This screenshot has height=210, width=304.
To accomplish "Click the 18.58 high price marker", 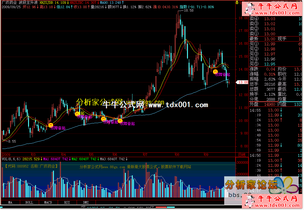I will tap(189, 10).
